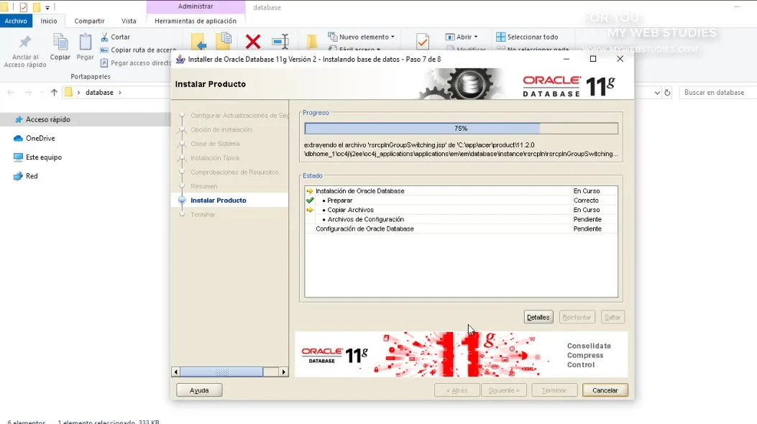Image resolution: width=757 pixels, height=424 pixels.
Task: Refresh the database folder view
Action: coord(667,92)
